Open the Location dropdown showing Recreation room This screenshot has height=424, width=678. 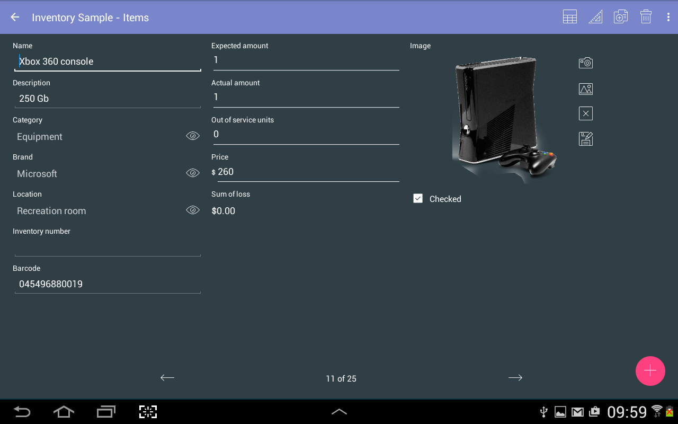click(99, 211)
